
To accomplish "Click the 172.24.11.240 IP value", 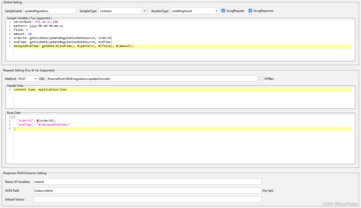I will 47,22.
